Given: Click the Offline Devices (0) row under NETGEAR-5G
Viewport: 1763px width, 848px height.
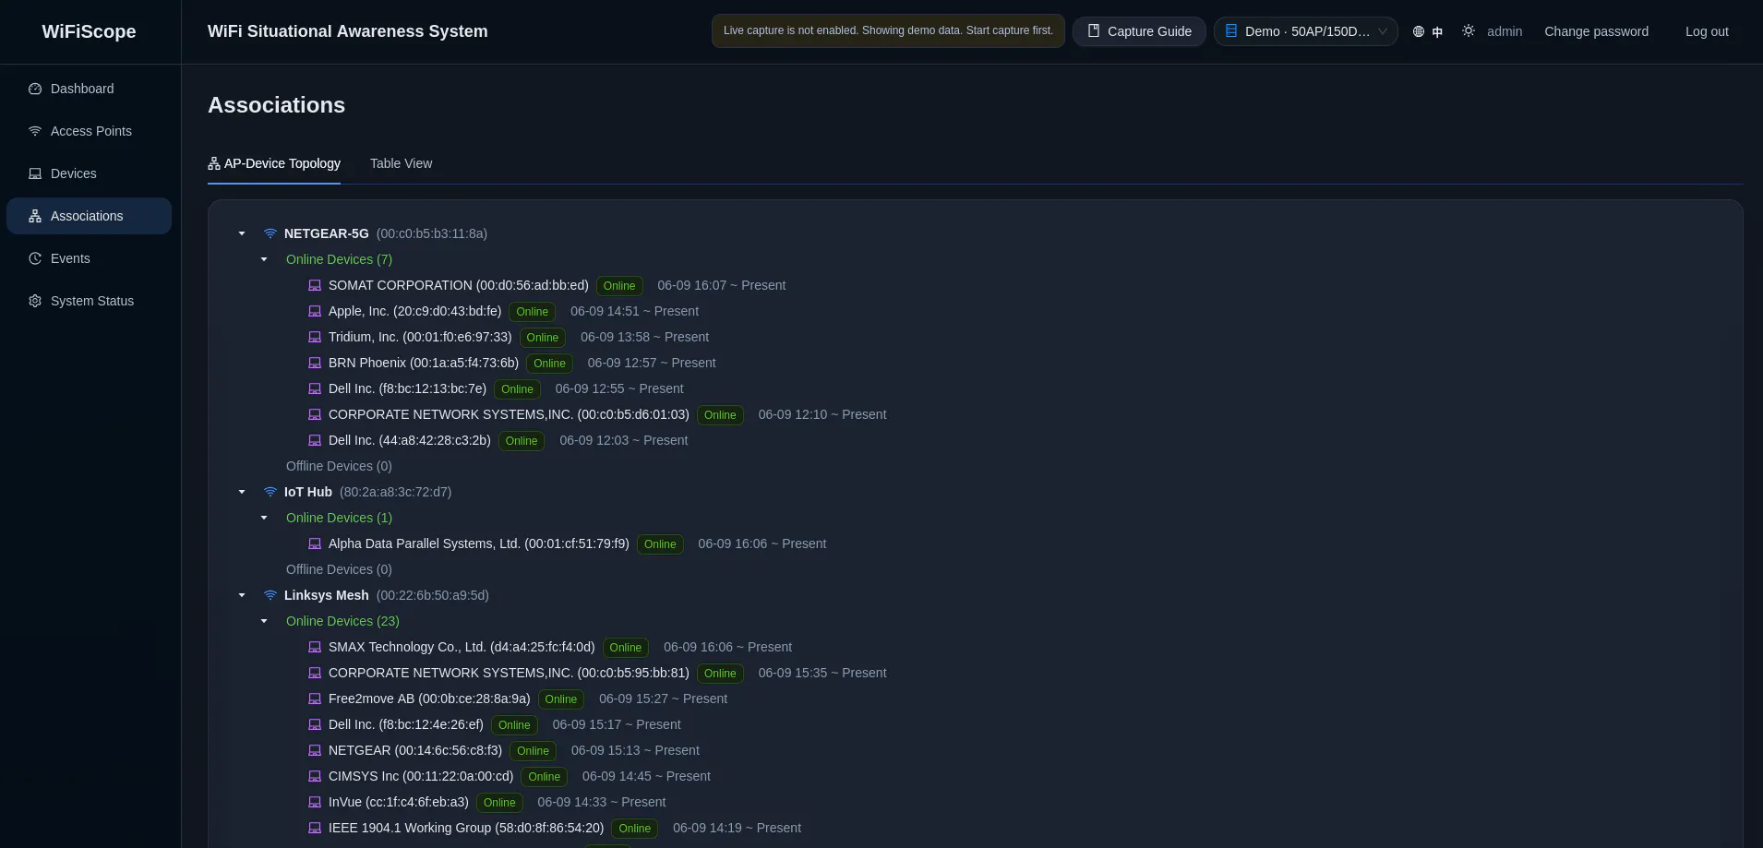Looking at the screenshot, I should click(339, 466).
